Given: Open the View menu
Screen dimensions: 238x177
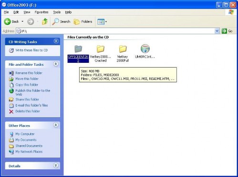Looking at the screenshot, I should 27,12.
